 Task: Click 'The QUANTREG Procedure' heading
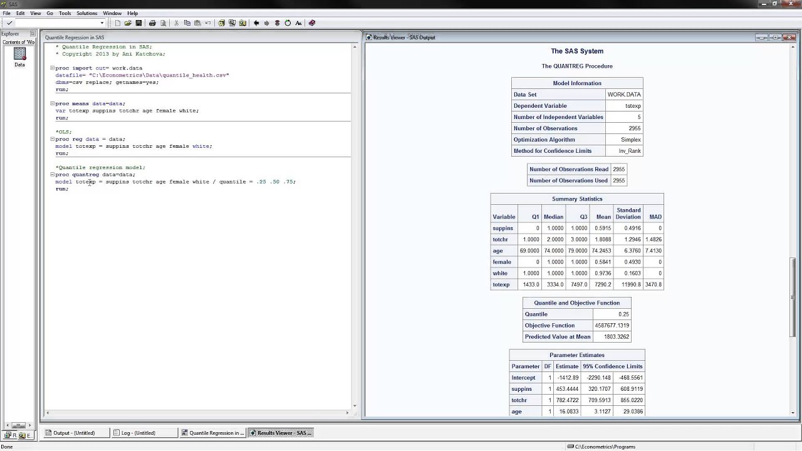pyautogui.click(x=577, y=66)
